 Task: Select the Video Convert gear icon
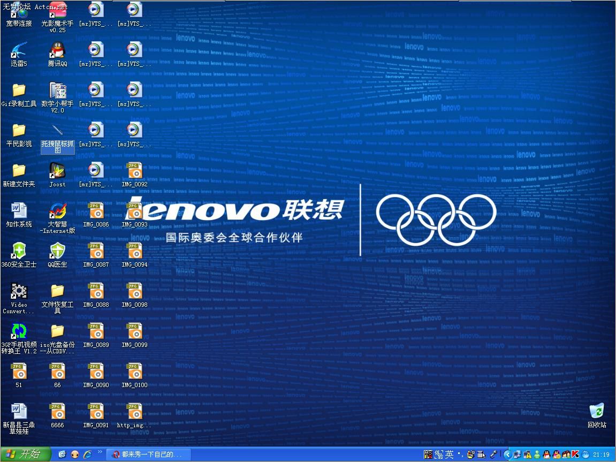(x=19, y=299)
